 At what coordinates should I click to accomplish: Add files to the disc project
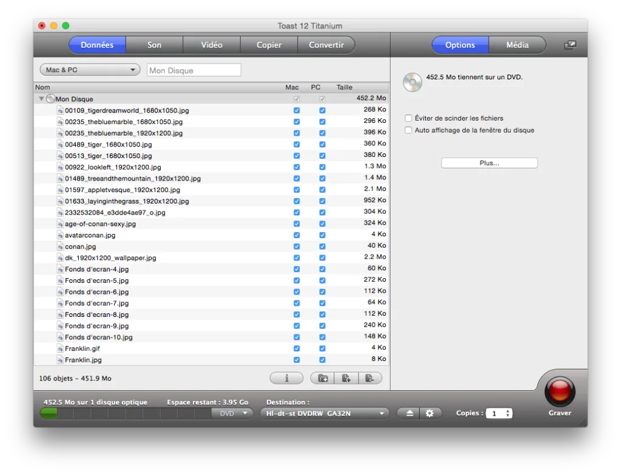pos(346,377)
